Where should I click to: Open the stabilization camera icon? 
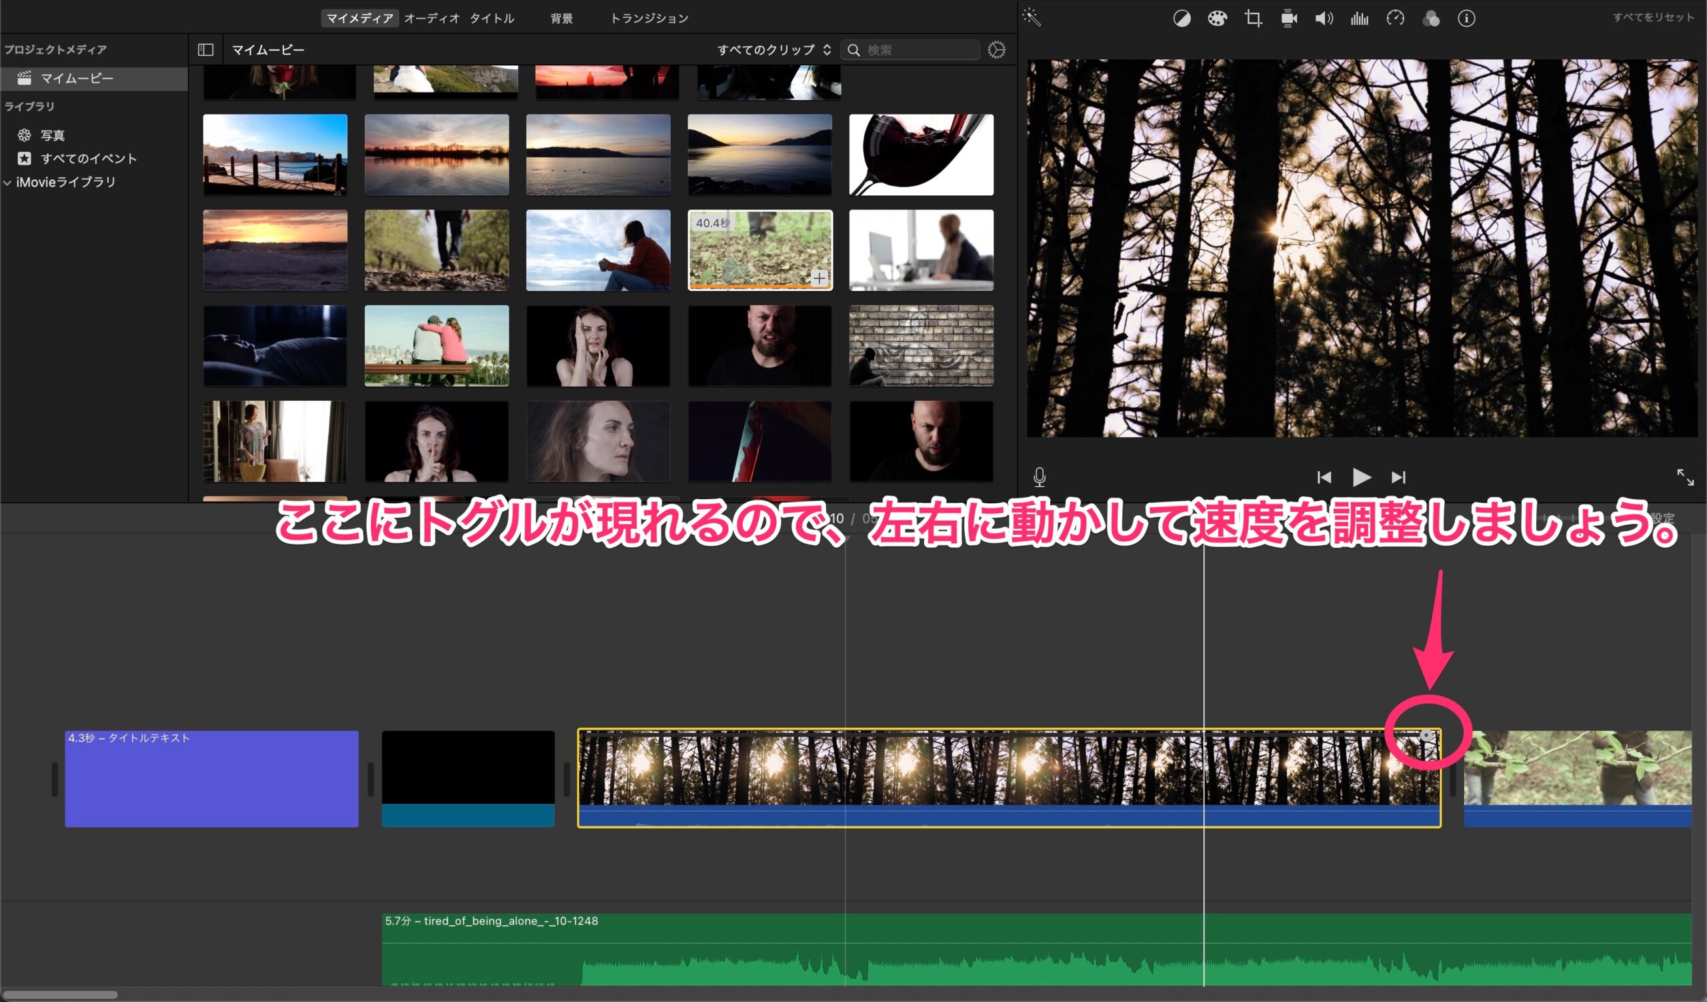click(x=1288, y=18)
